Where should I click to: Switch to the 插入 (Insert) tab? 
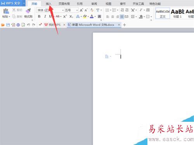[x=48, y=4]
